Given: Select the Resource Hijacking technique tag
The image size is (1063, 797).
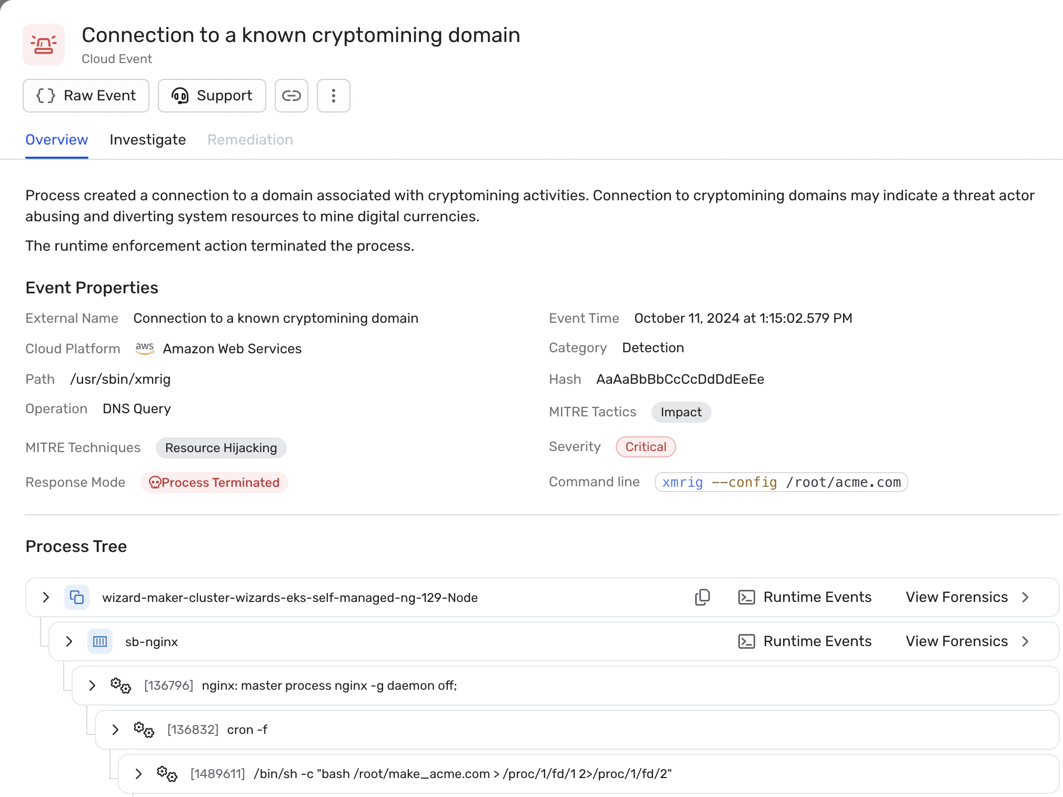Looking at the screenshot, I should (221, 448).
